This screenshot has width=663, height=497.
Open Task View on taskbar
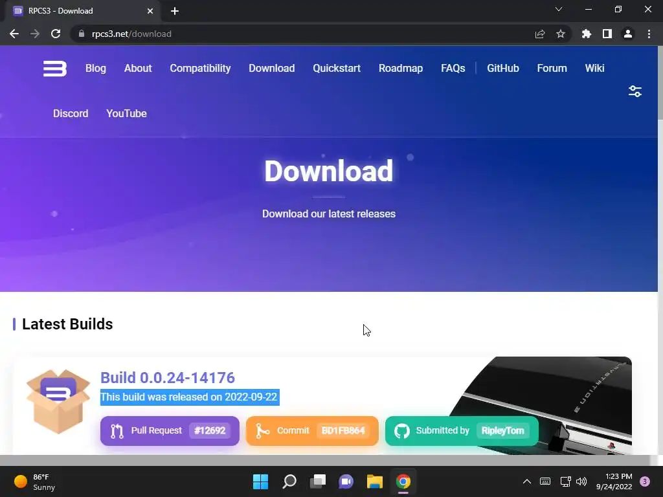[317, 481]
